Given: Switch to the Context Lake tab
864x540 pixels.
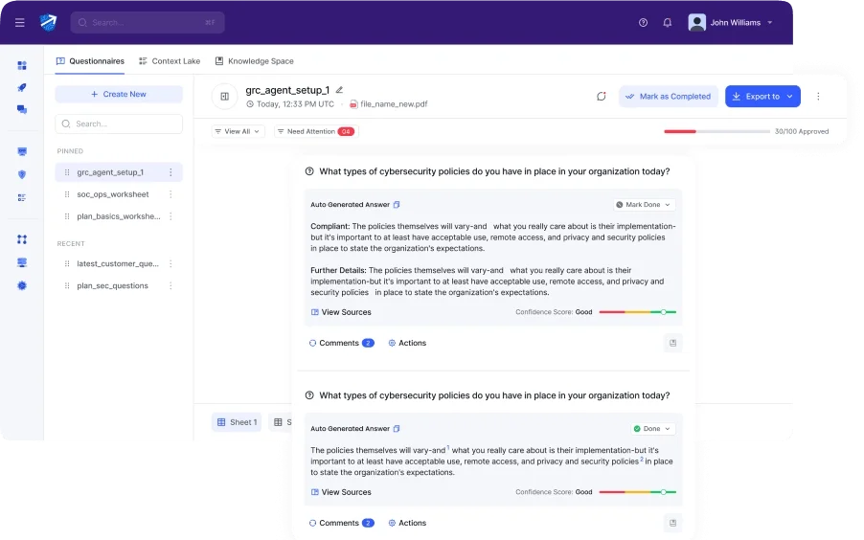Looking at the screenshot, I should pos(170,61).
